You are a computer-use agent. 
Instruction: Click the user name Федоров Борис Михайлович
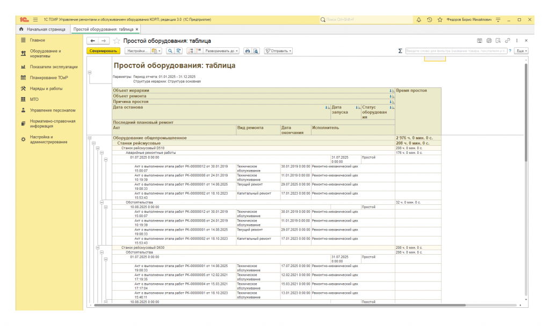pos(469,20)
